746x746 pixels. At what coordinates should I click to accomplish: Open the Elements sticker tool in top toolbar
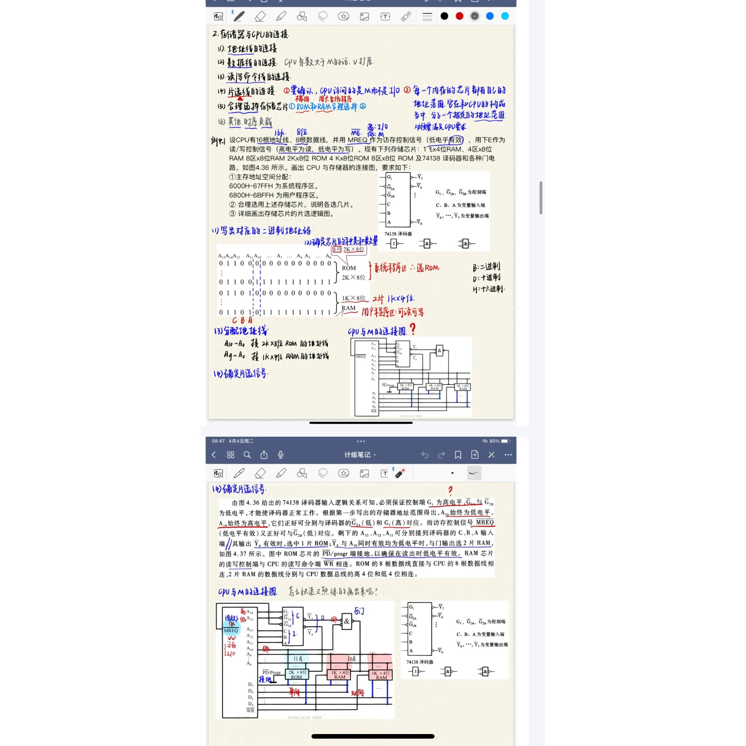click(x=343, y=16)
